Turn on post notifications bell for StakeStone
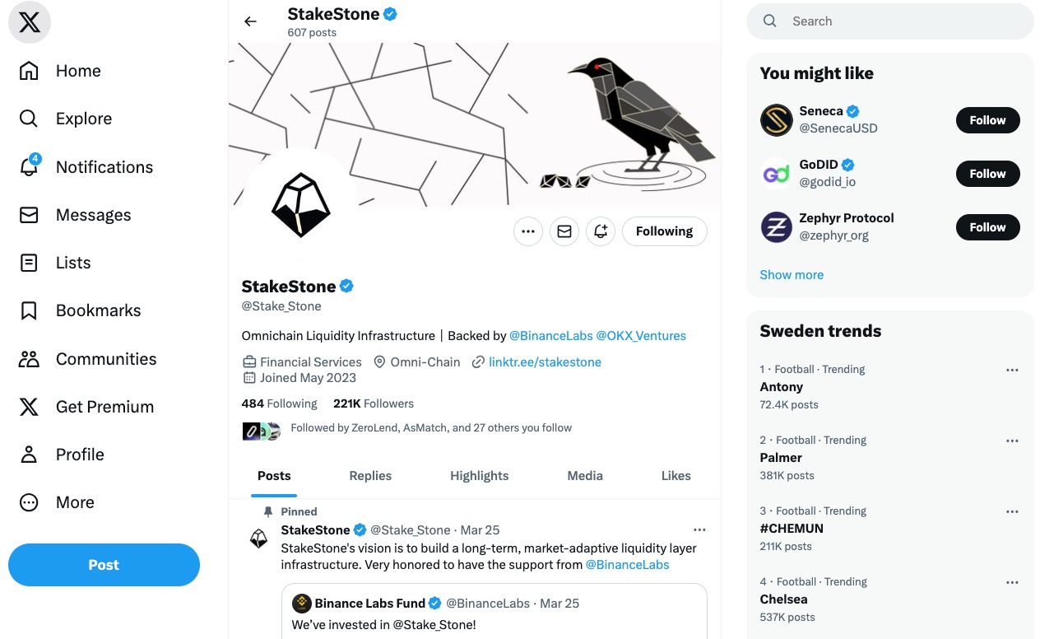 click(x=601, y=231)
